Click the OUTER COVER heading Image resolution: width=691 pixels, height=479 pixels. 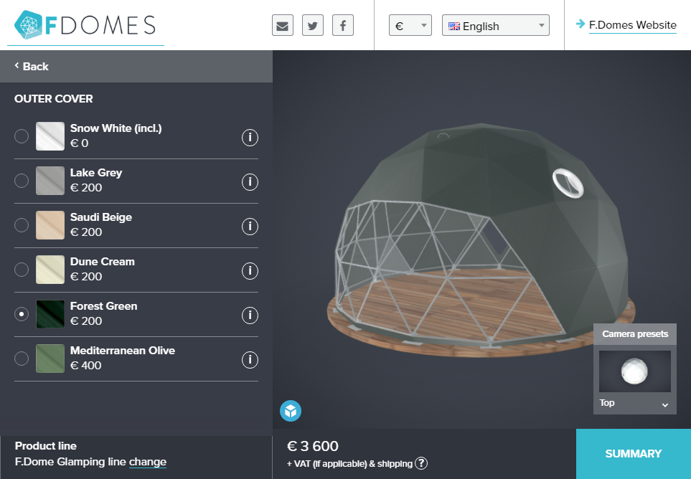(x=54, y=99)
